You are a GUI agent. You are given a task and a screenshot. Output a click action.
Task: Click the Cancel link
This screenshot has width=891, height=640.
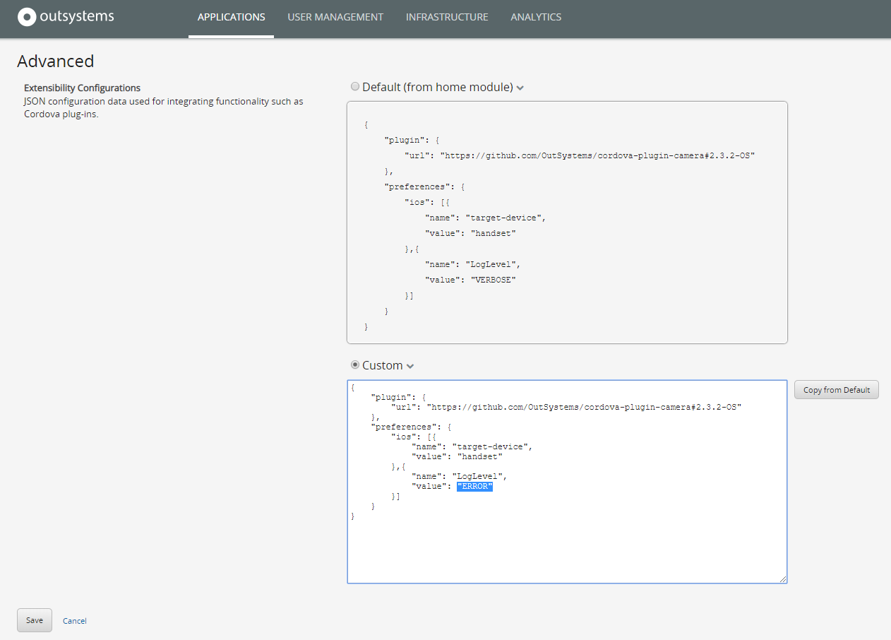click(74, 620)
